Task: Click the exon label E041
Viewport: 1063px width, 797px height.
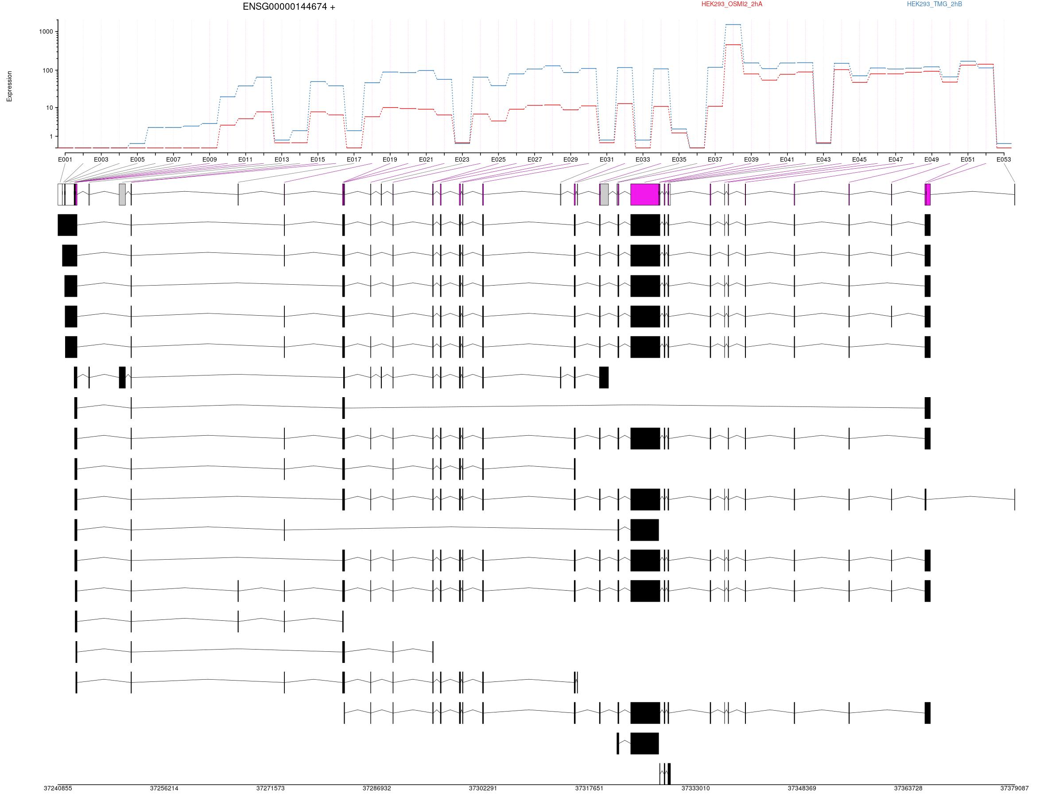Action: (x=787, y=159)
